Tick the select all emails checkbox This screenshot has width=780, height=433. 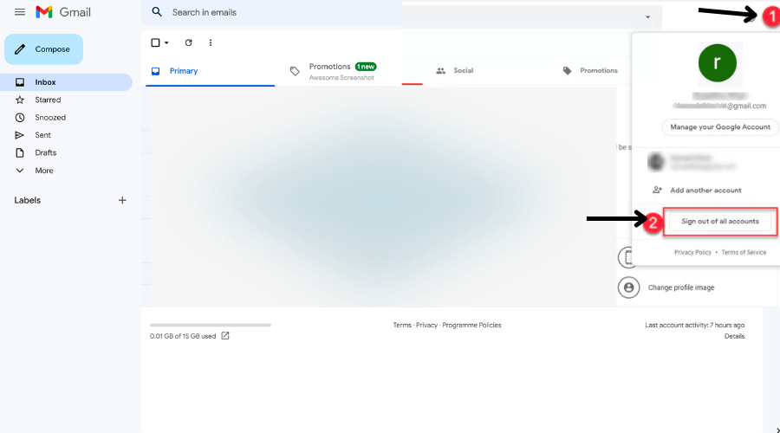pos(155,42)
